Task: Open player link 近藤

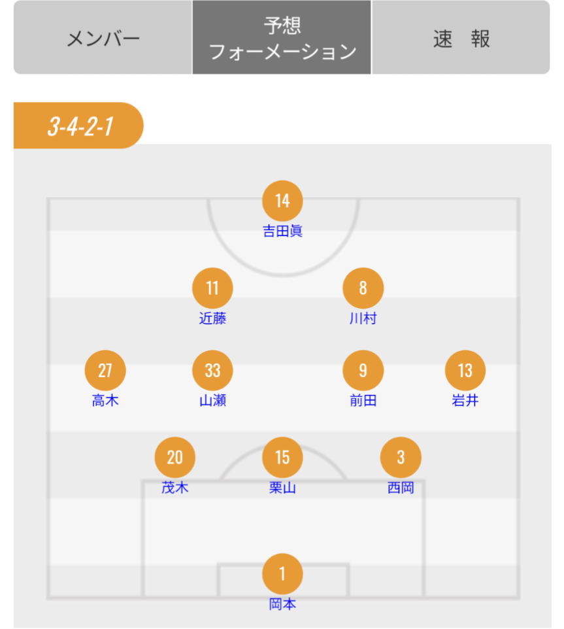Action: (212, 318)
